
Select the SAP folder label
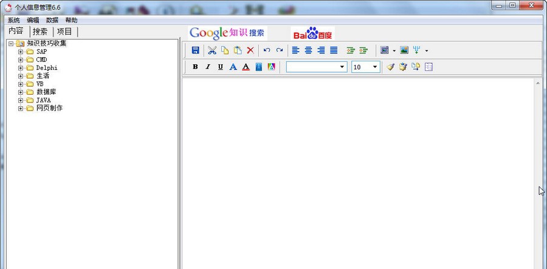[x=41, y=52]
